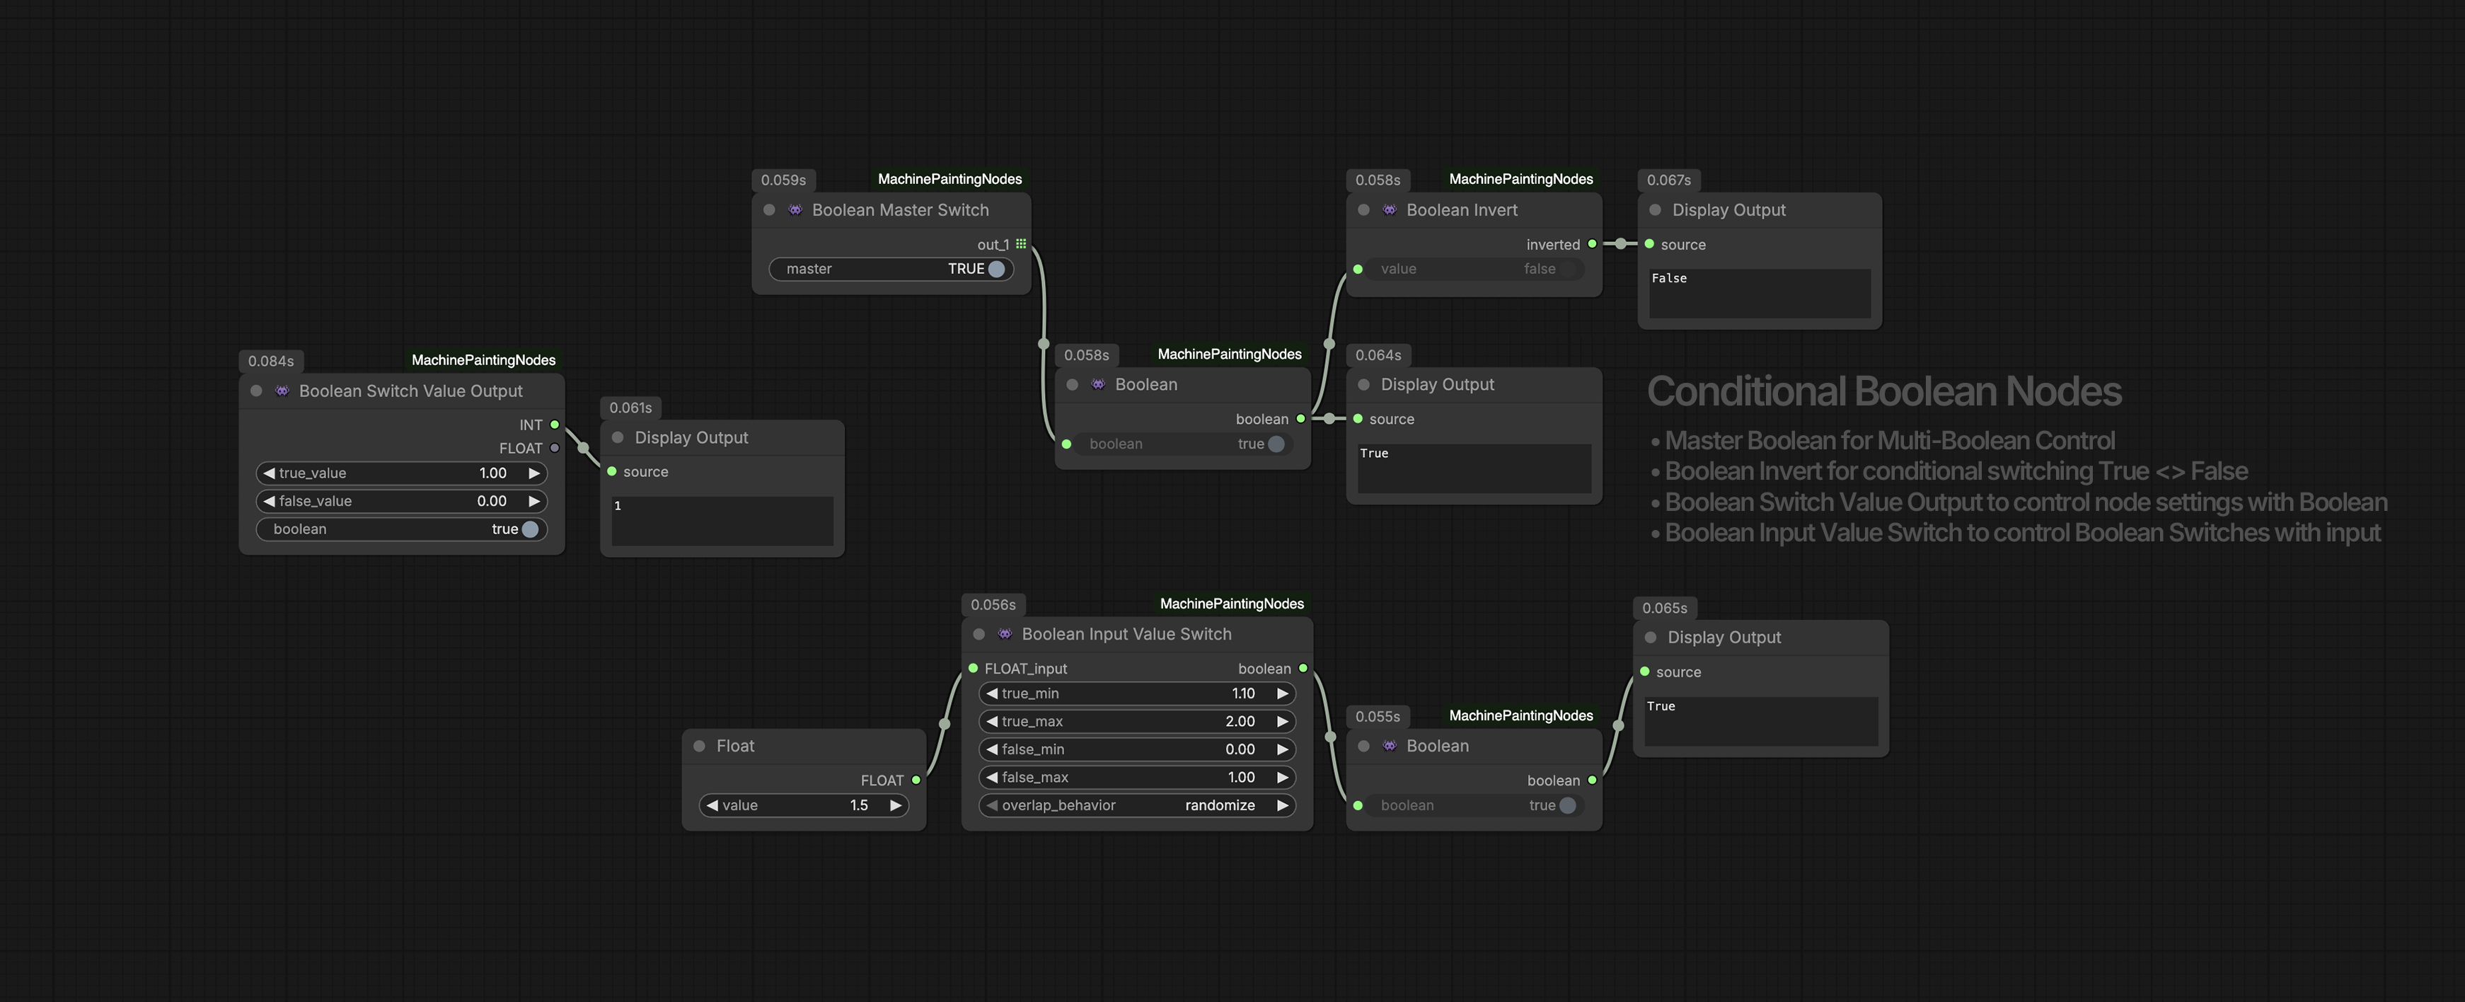
Task: Collapse the Display Output node showing 1
Action: click(x=618, y=437)
